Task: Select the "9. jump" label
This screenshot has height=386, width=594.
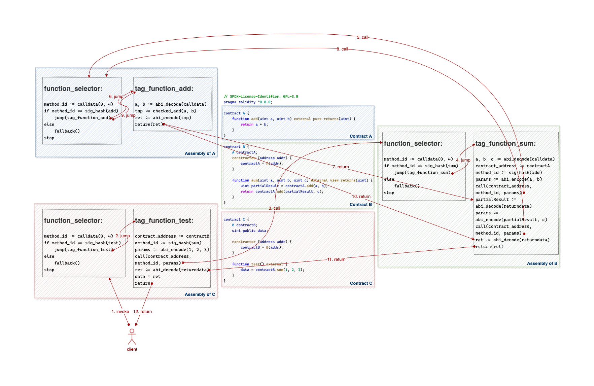Action: (128, 115)
